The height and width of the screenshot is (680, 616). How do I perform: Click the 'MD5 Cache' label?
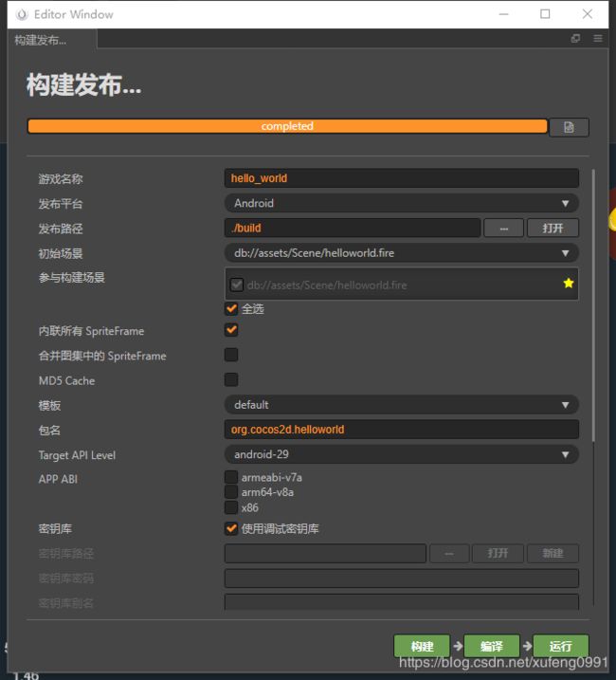66,380
